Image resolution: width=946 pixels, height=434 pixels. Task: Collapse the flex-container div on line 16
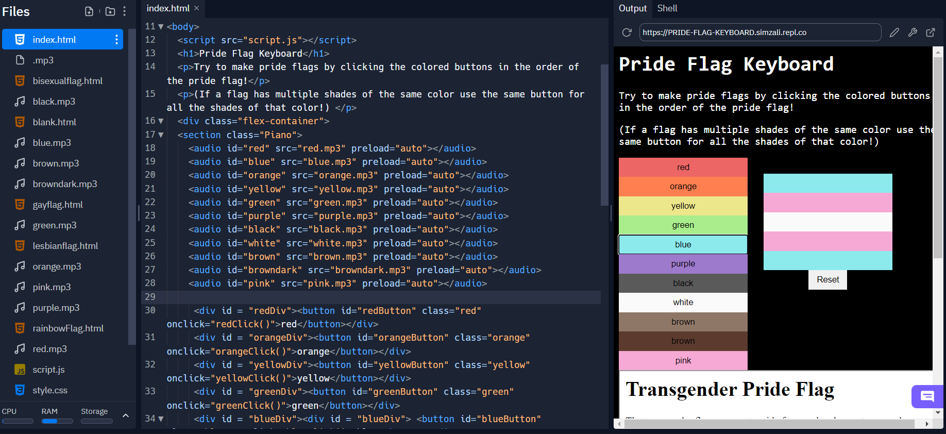click(x=161, y=121)
